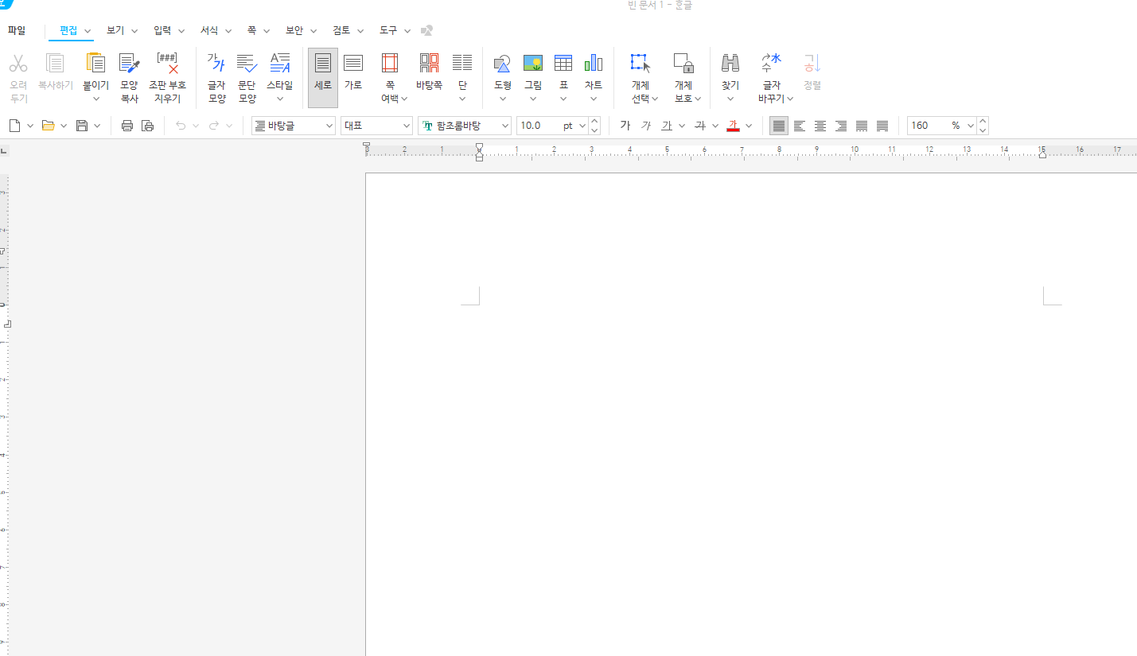Apply the red font color button
The image size is (1137, 656).
733,126
